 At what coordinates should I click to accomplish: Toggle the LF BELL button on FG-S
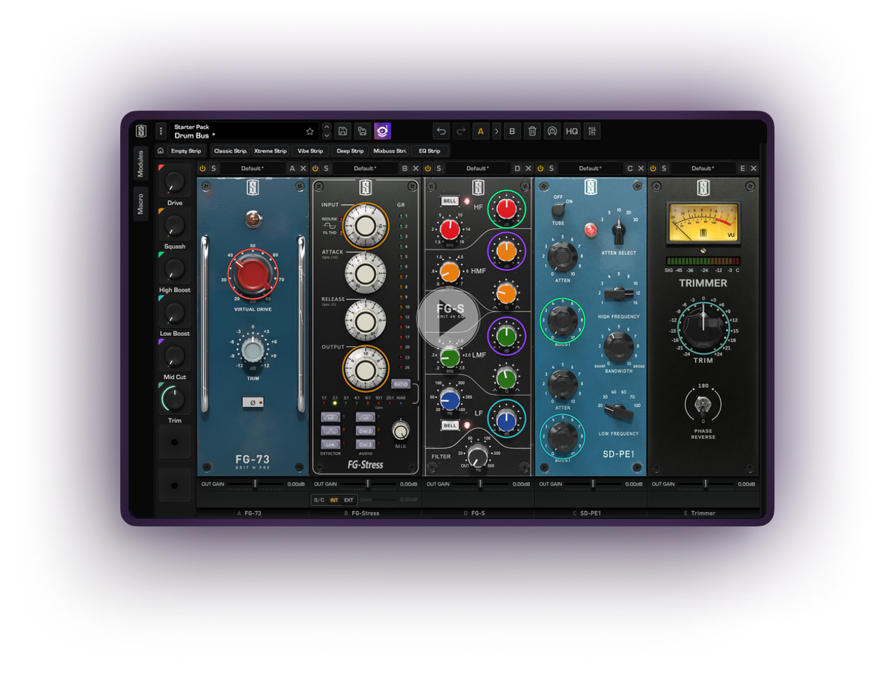(x=449, y=425)
